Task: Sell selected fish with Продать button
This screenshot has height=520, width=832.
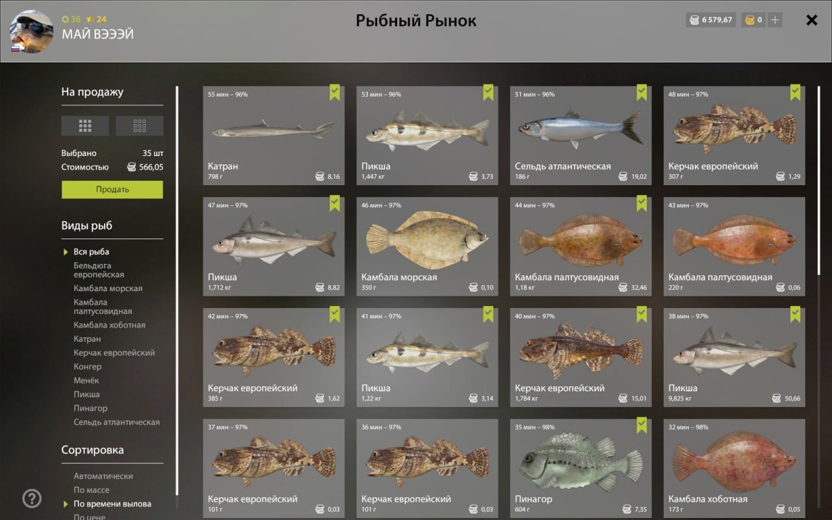Action: [x=112, y=190]
